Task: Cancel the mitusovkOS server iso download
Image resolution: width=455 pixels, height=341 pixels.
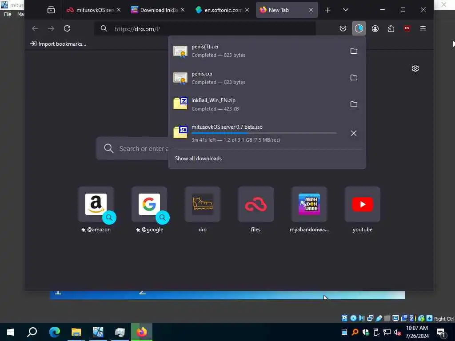Action: tap(353, 133)
